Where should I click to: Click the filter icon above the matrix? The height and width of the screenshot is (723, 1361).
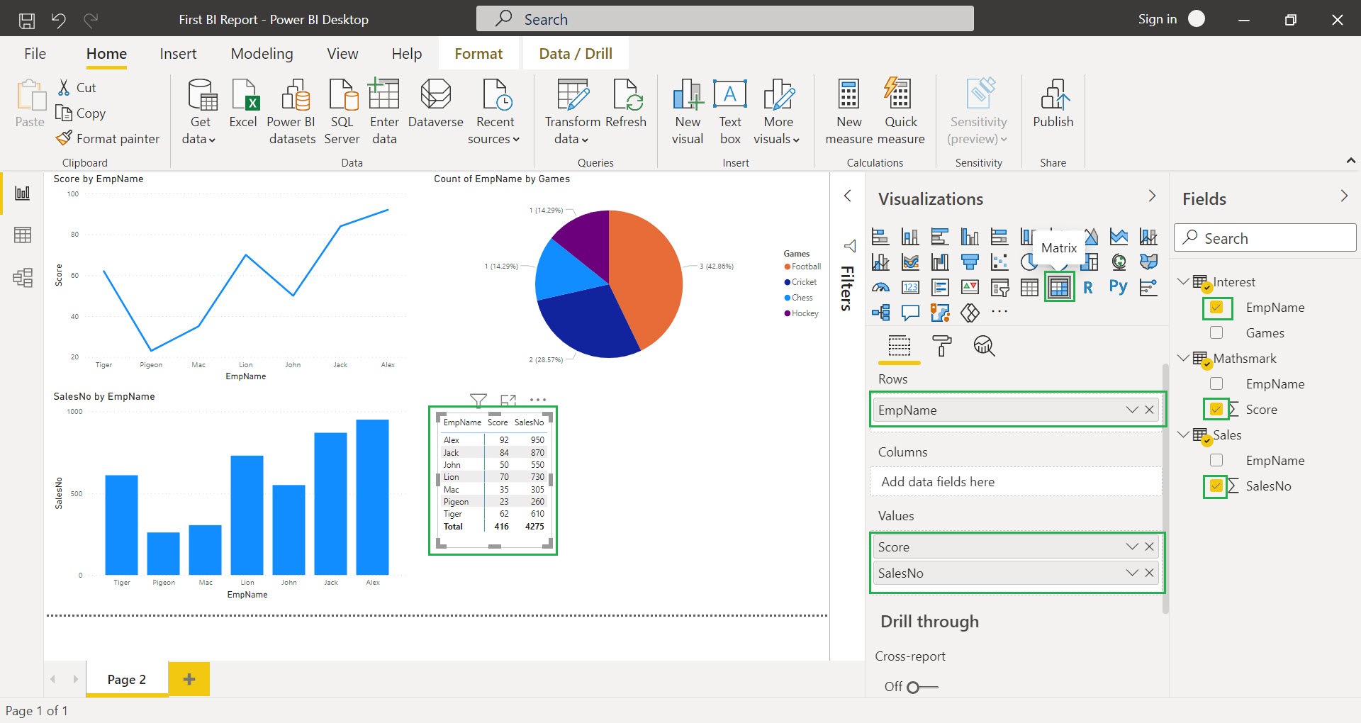[478, 400]
